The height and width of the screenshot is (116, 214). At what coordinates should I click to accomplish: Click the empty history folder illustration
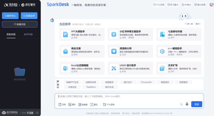20,72
